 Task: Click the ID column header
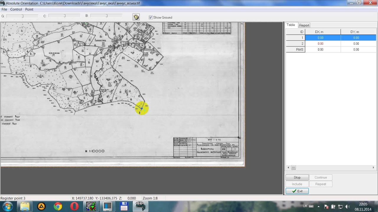point(295,32)
